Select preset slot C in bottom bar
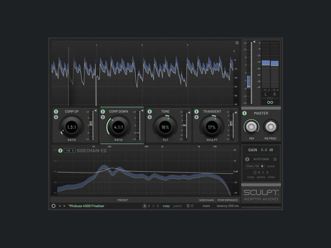The image size is (331, 248). 153,206
